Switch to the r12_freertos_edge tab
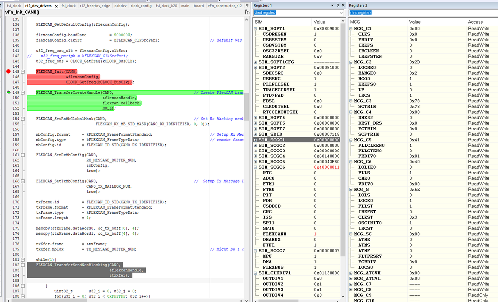Image resolution: width=498 pixels, height=302 pixels. tap(95, 6)
